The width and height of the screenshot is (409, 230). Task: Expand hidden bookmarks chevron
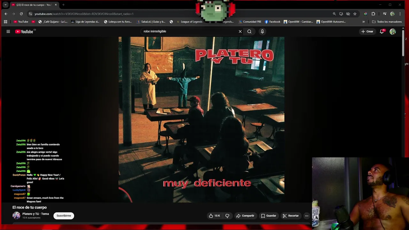click(x=363, y=22)
